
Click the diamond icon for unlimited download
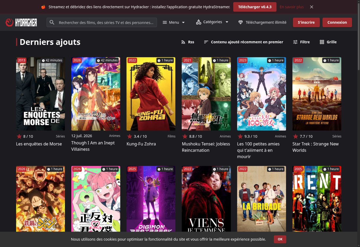point(241,22)
